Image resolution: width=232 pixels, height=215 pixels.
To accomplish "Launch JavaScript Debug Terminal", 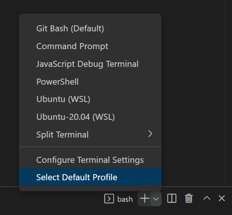I will 90,64.
